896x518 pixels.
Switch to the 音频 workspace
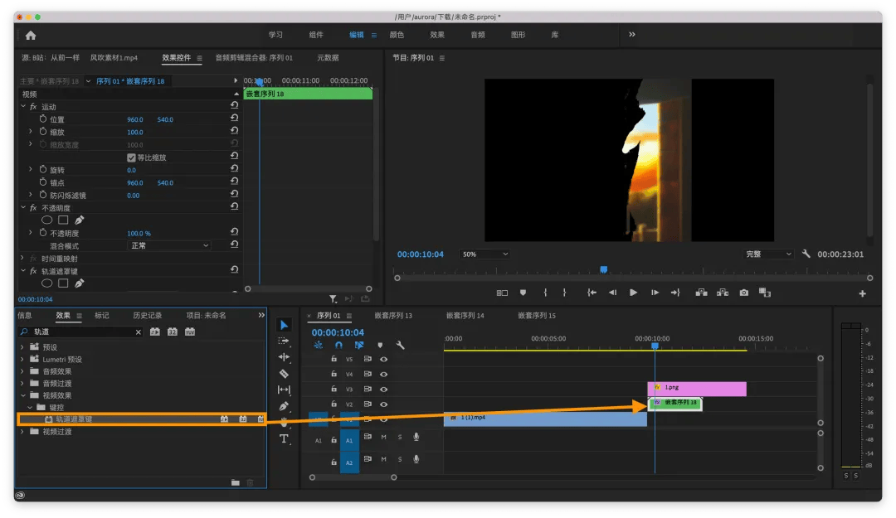click(478, 35)
